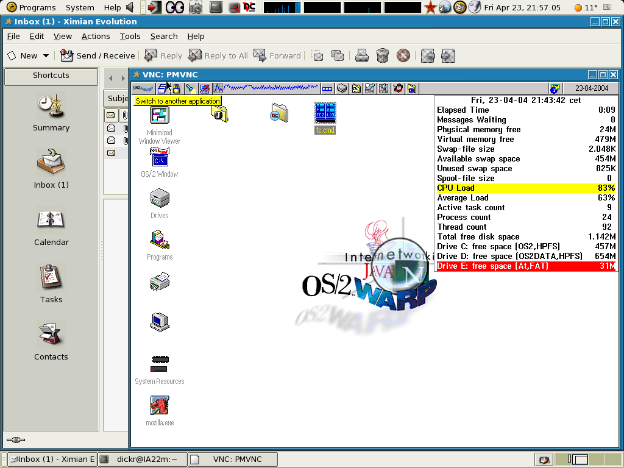
Task: Open the Calendar shortcut
Action: 51,226
